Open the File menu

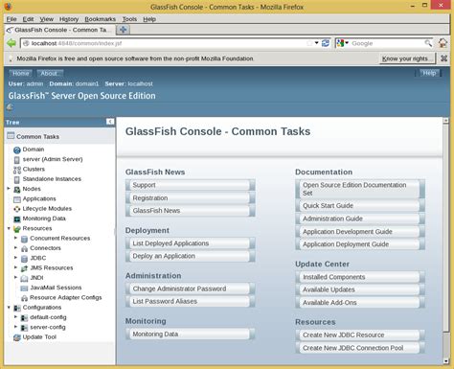[11, 19]
